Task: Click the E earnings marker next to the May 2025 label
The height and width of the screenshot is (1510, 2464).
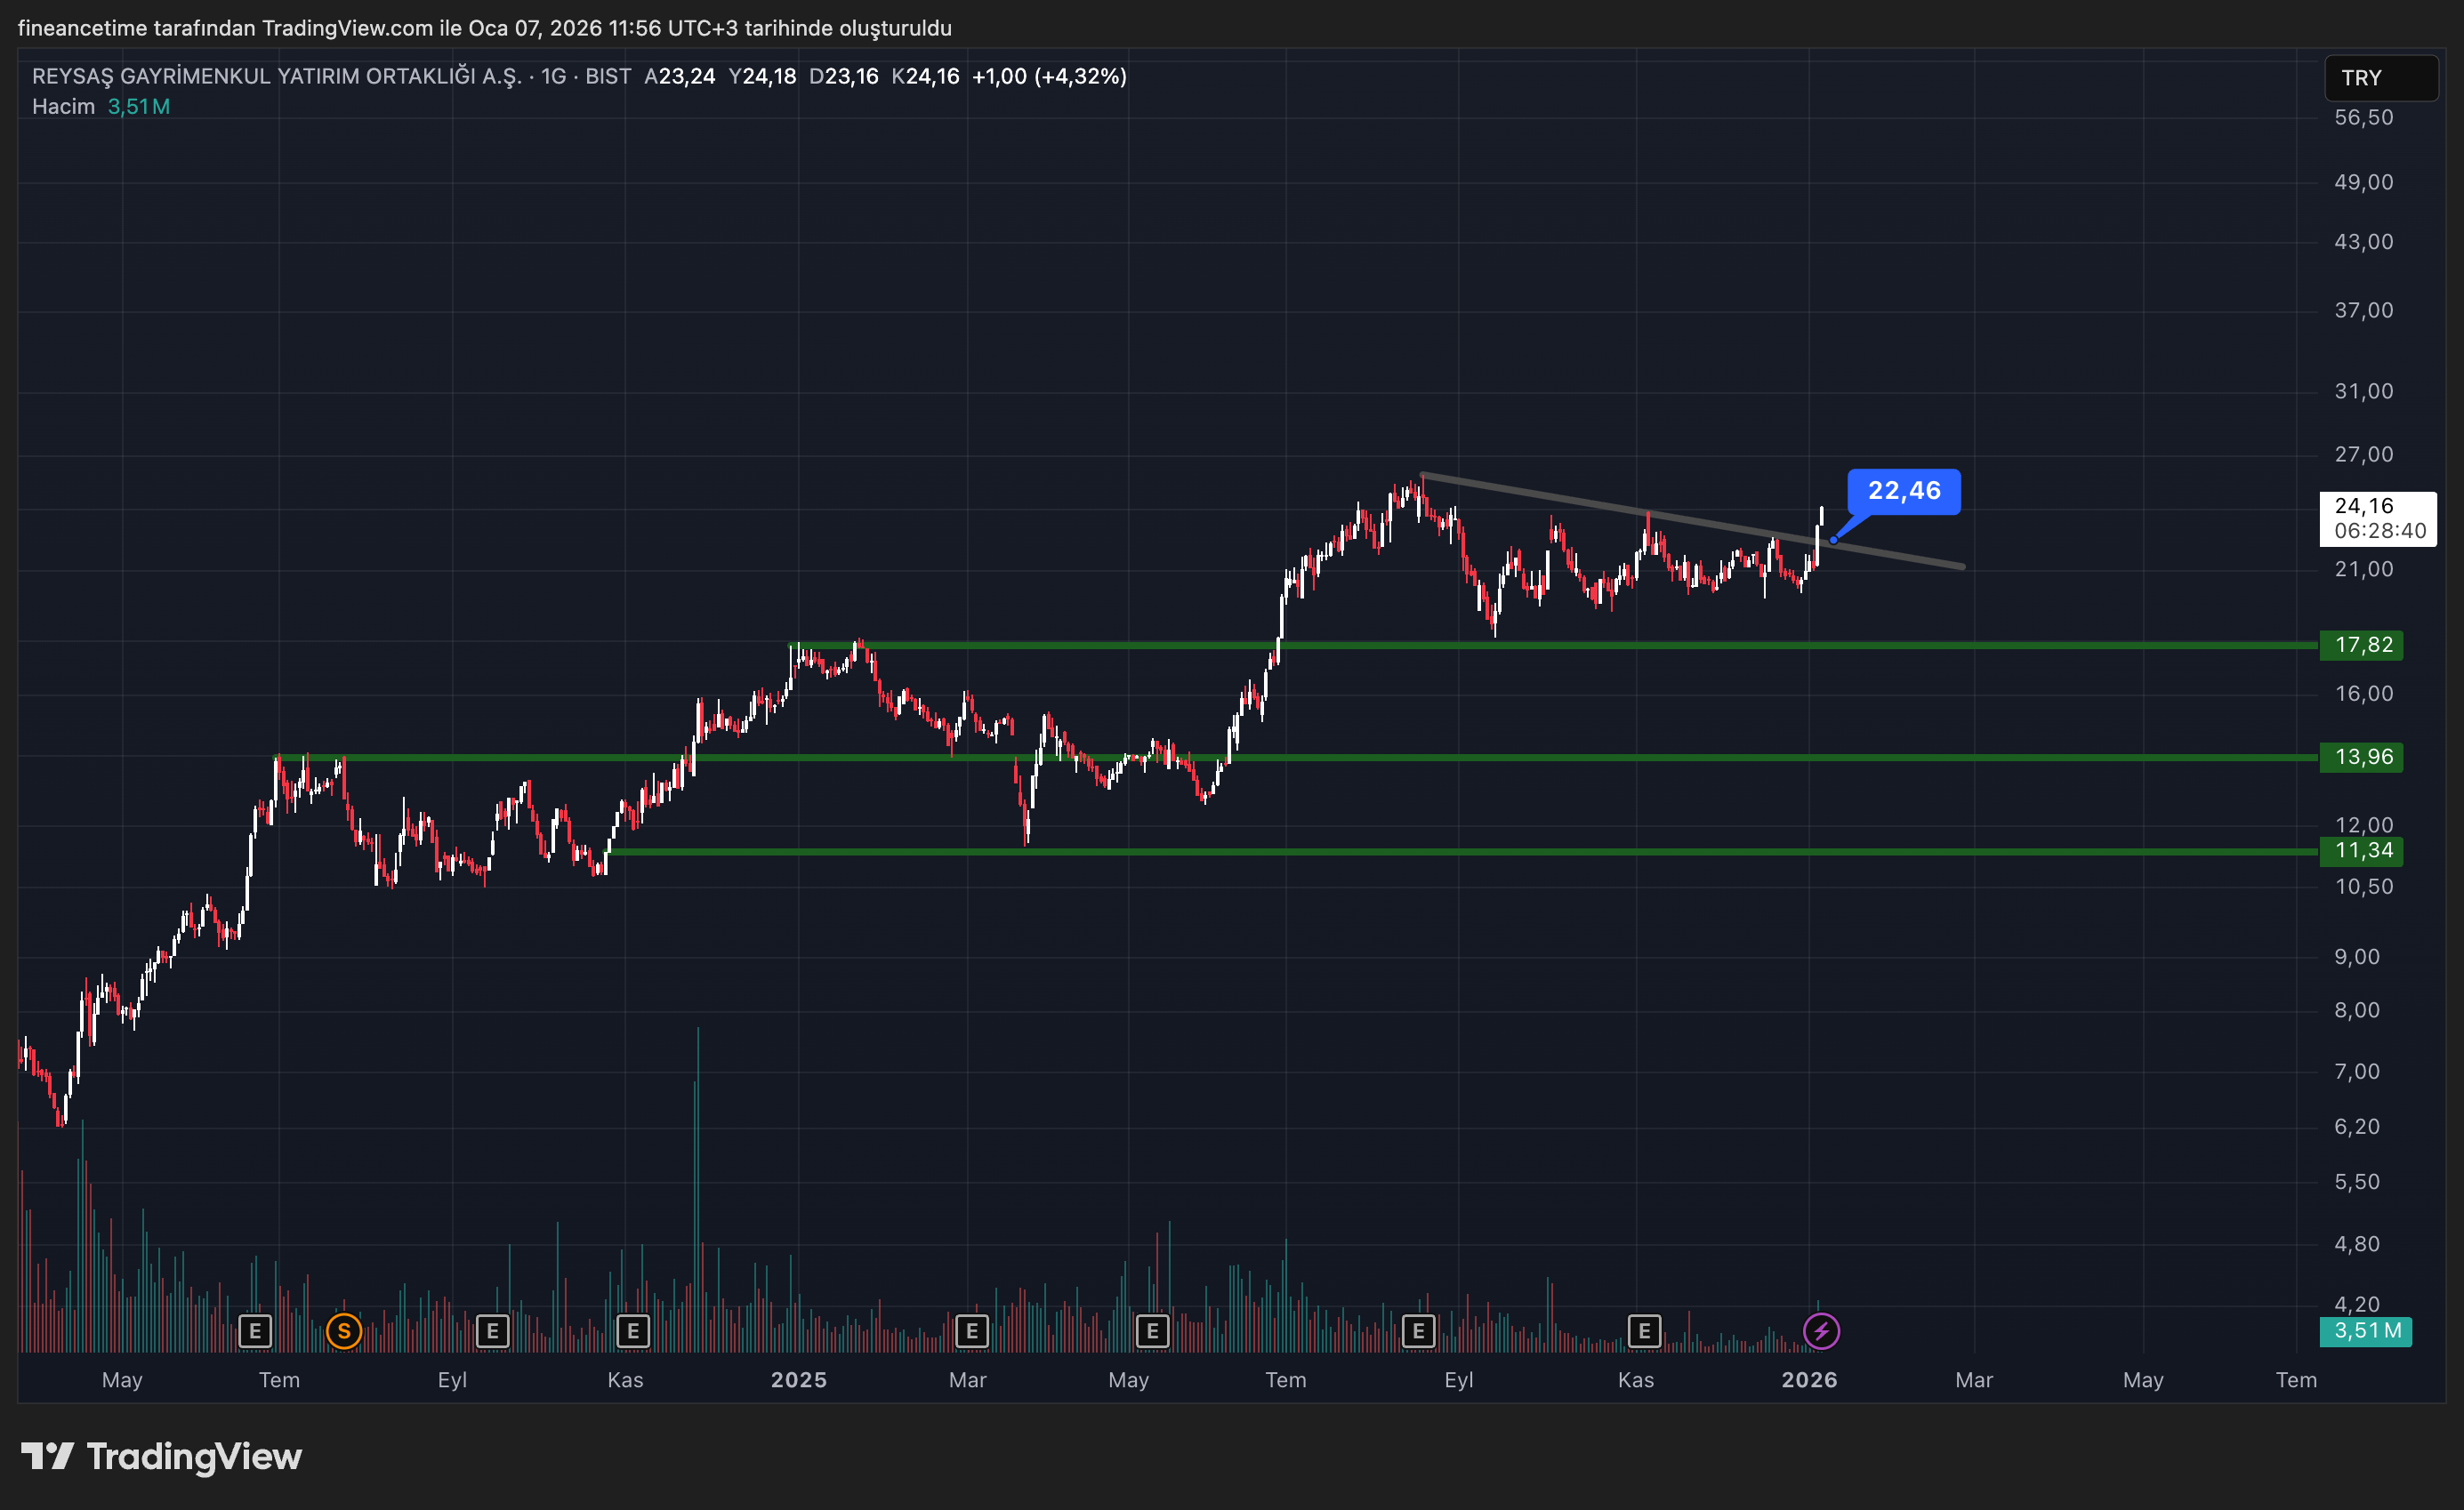Action: pos(1152,1331)
